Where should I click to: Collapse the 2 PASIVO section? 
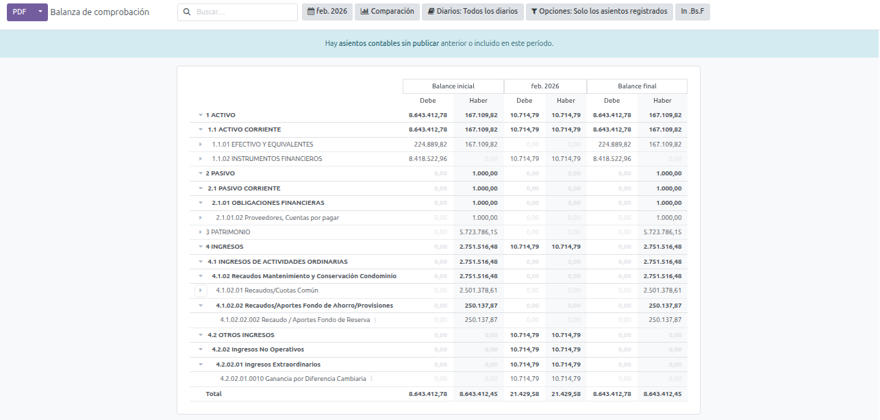[201, 174]
